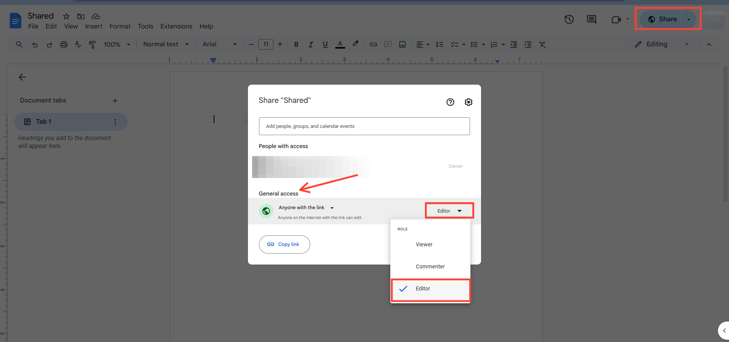
Task: Print the document
Action: [64, 44]
